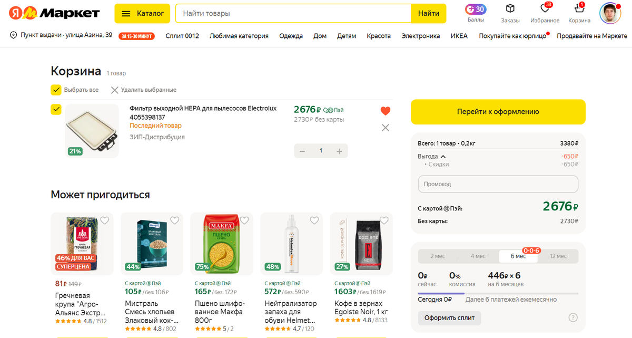Add the Makfa millet to favorites
The width and height of the screenshot is (632, 338).
coord(244,220)
